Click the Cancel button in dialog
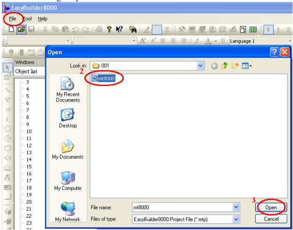The height and width of the screenshot is (230, 293). point(271,219)
